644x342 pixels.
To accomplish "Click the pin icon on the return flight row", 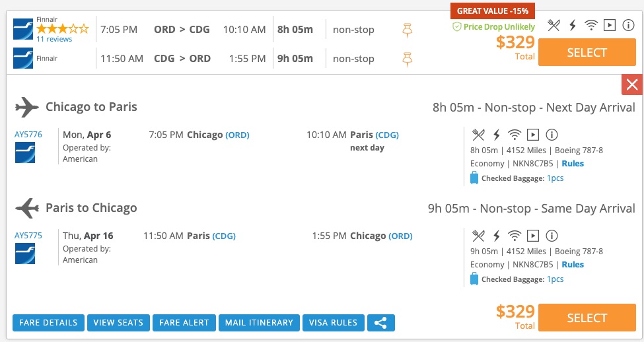I will tap(408, 59).
